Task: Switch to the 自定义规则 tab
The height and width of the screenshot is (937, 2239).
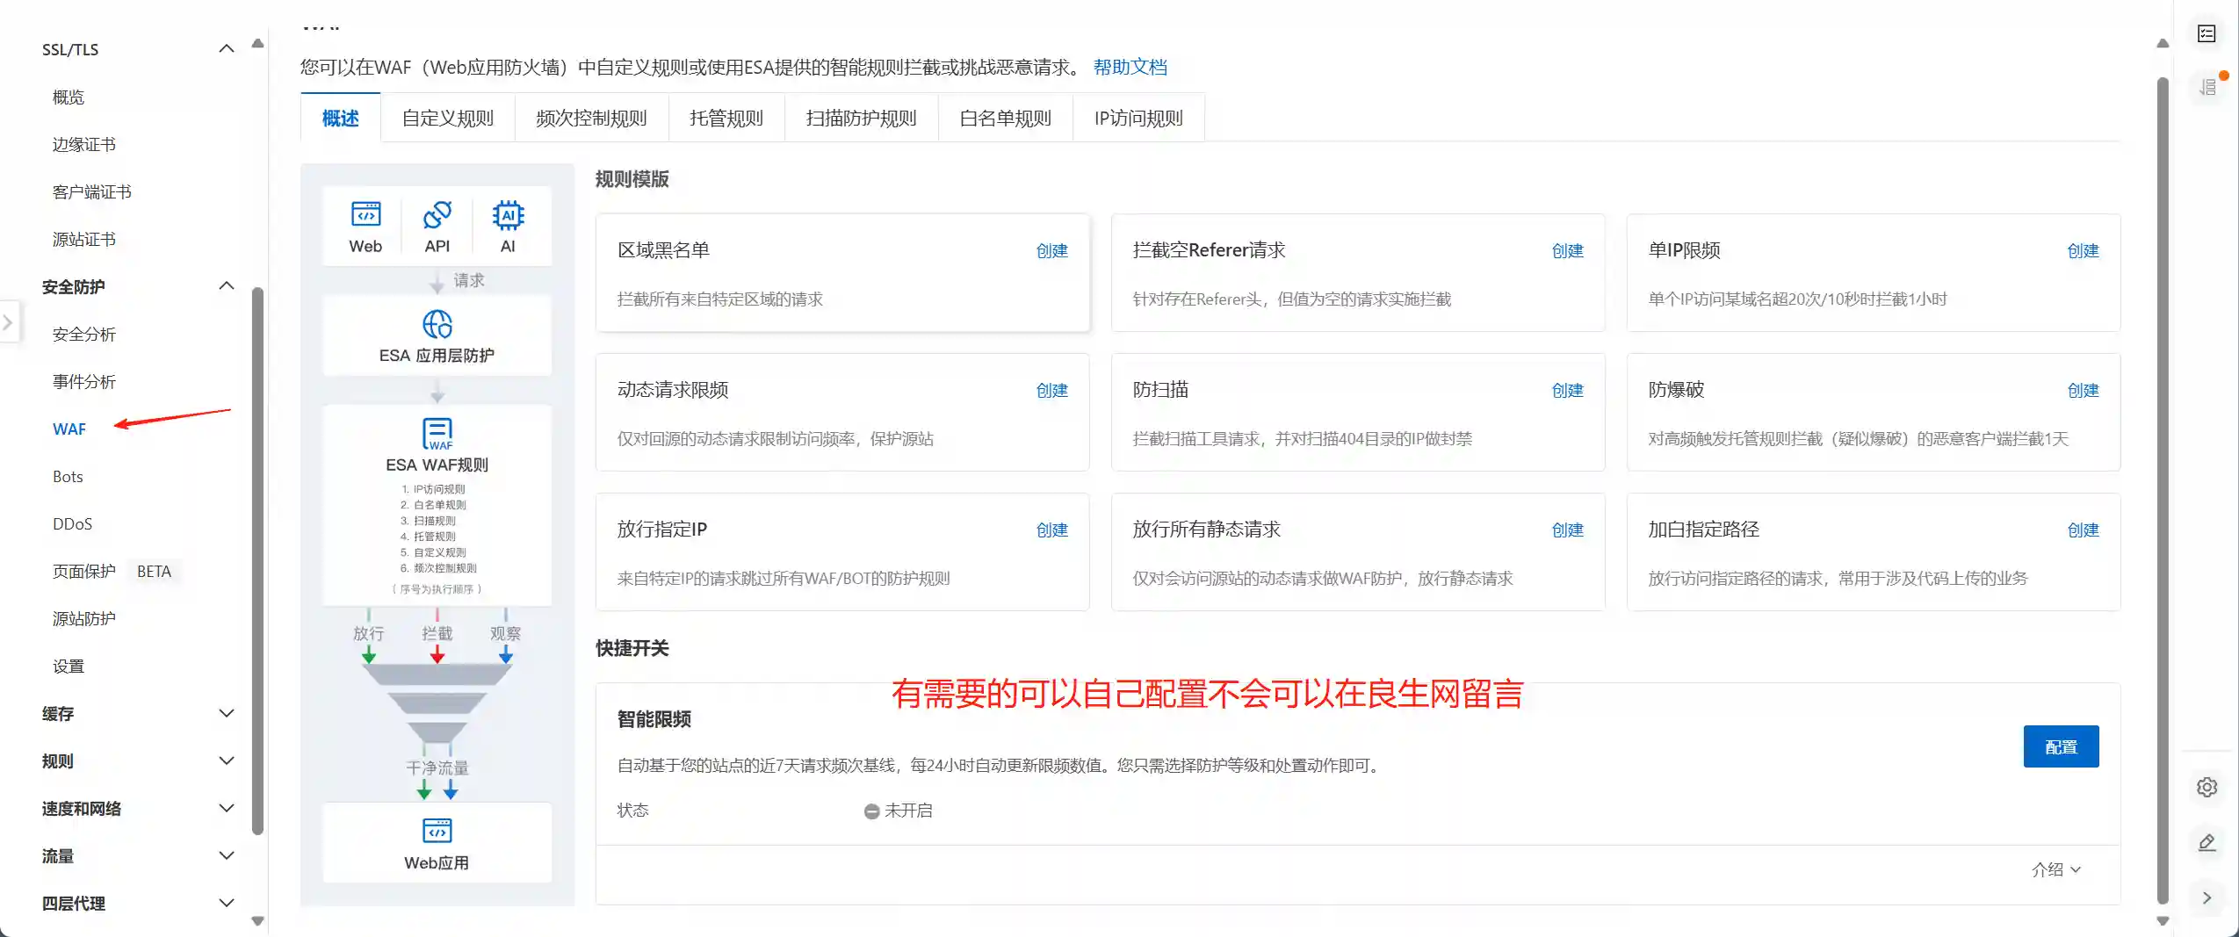Action: click(x=448, y=118)
